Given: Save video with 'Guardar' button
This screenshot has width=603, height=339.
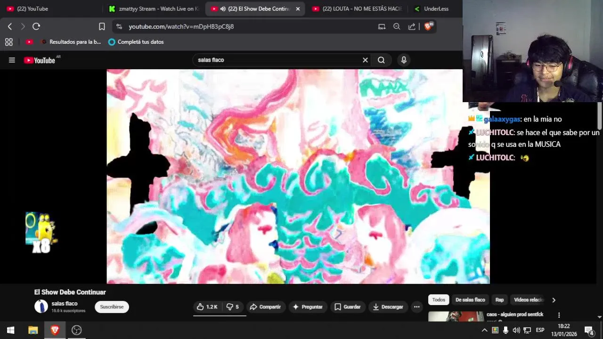Looking at the screenshot, I should click(x=347, y=307).
